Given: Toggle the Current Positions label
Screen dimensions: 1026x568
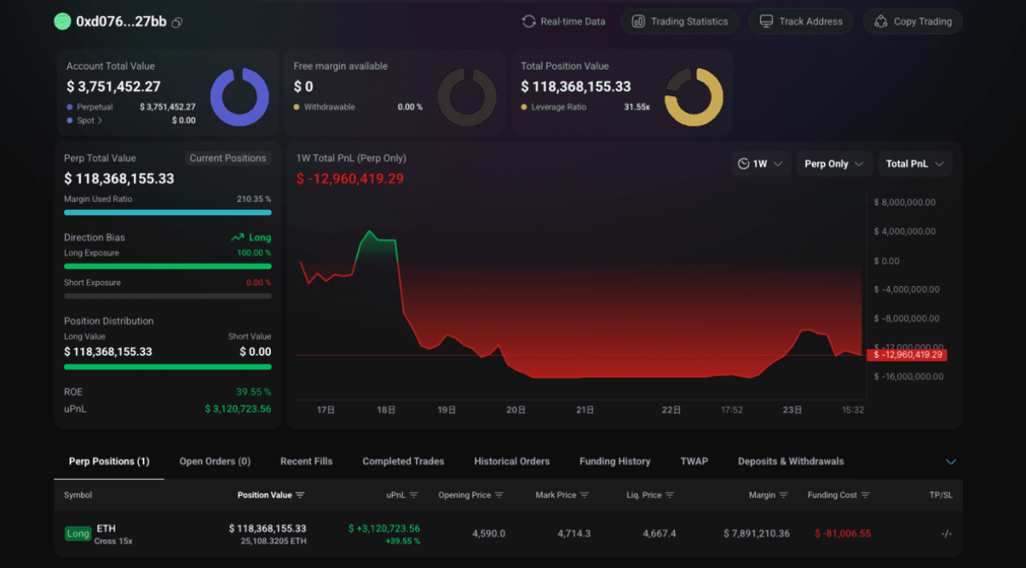Looking at the screenshot, I should (x=228, y=159).
